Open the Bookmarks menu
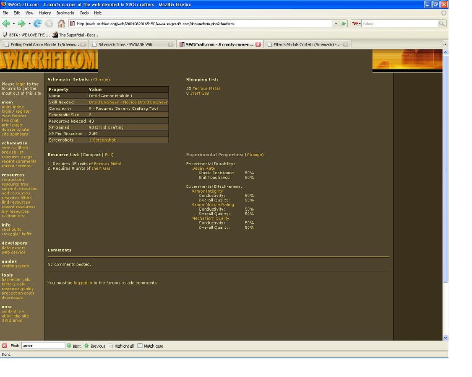 tap(65, 13)
